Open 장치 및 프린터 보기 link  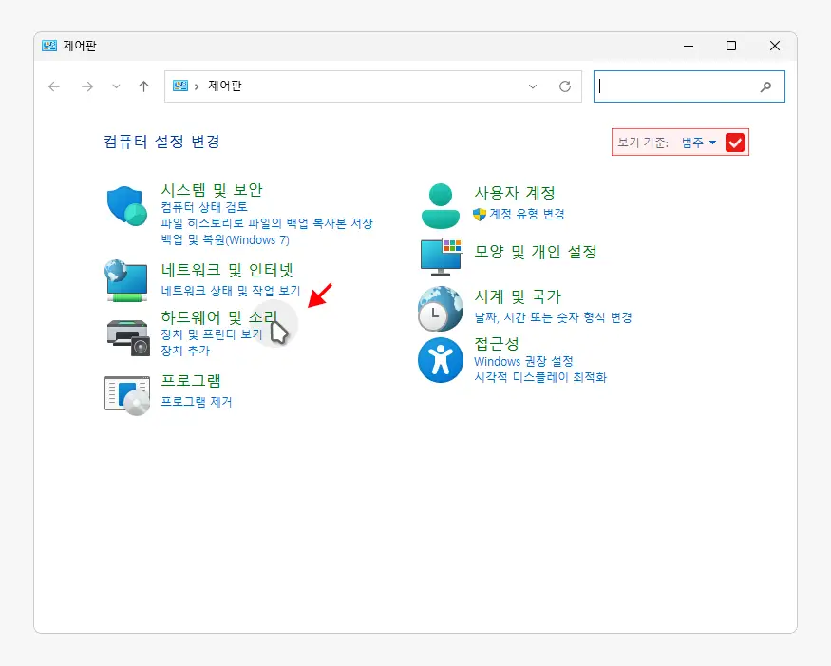coord(212,334)
